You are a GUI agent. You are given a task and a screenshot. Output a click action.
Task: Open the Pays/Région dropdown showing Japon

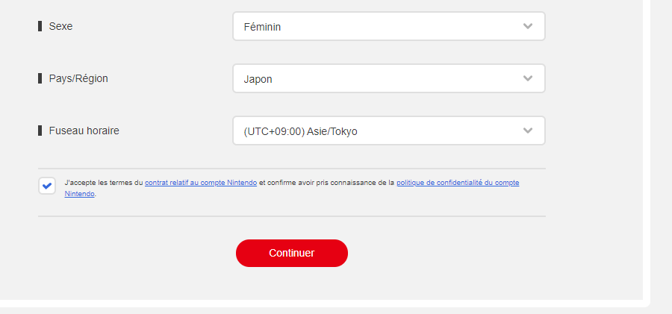pyautogui.click(x=388, y=78)
